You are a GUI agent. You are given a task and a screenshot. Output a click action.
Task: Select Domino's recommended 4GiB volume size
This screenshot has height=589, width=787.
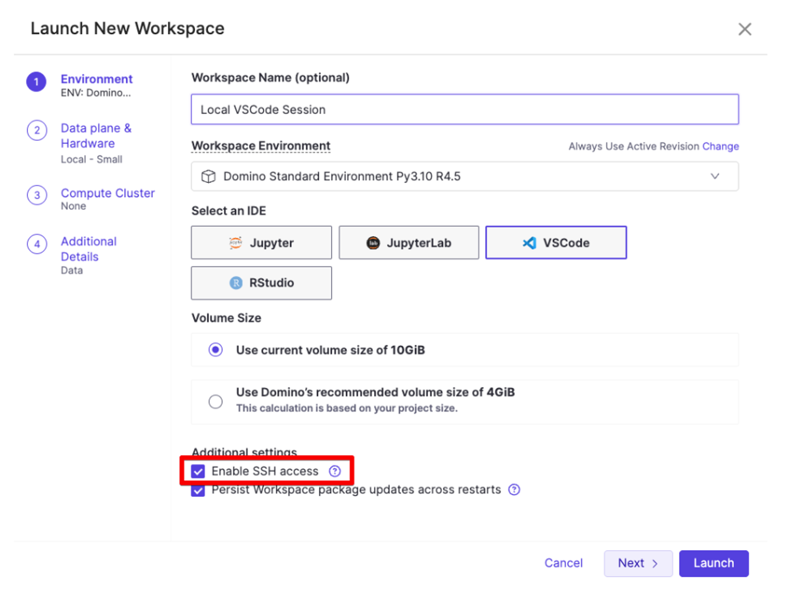tap(216, 401)
